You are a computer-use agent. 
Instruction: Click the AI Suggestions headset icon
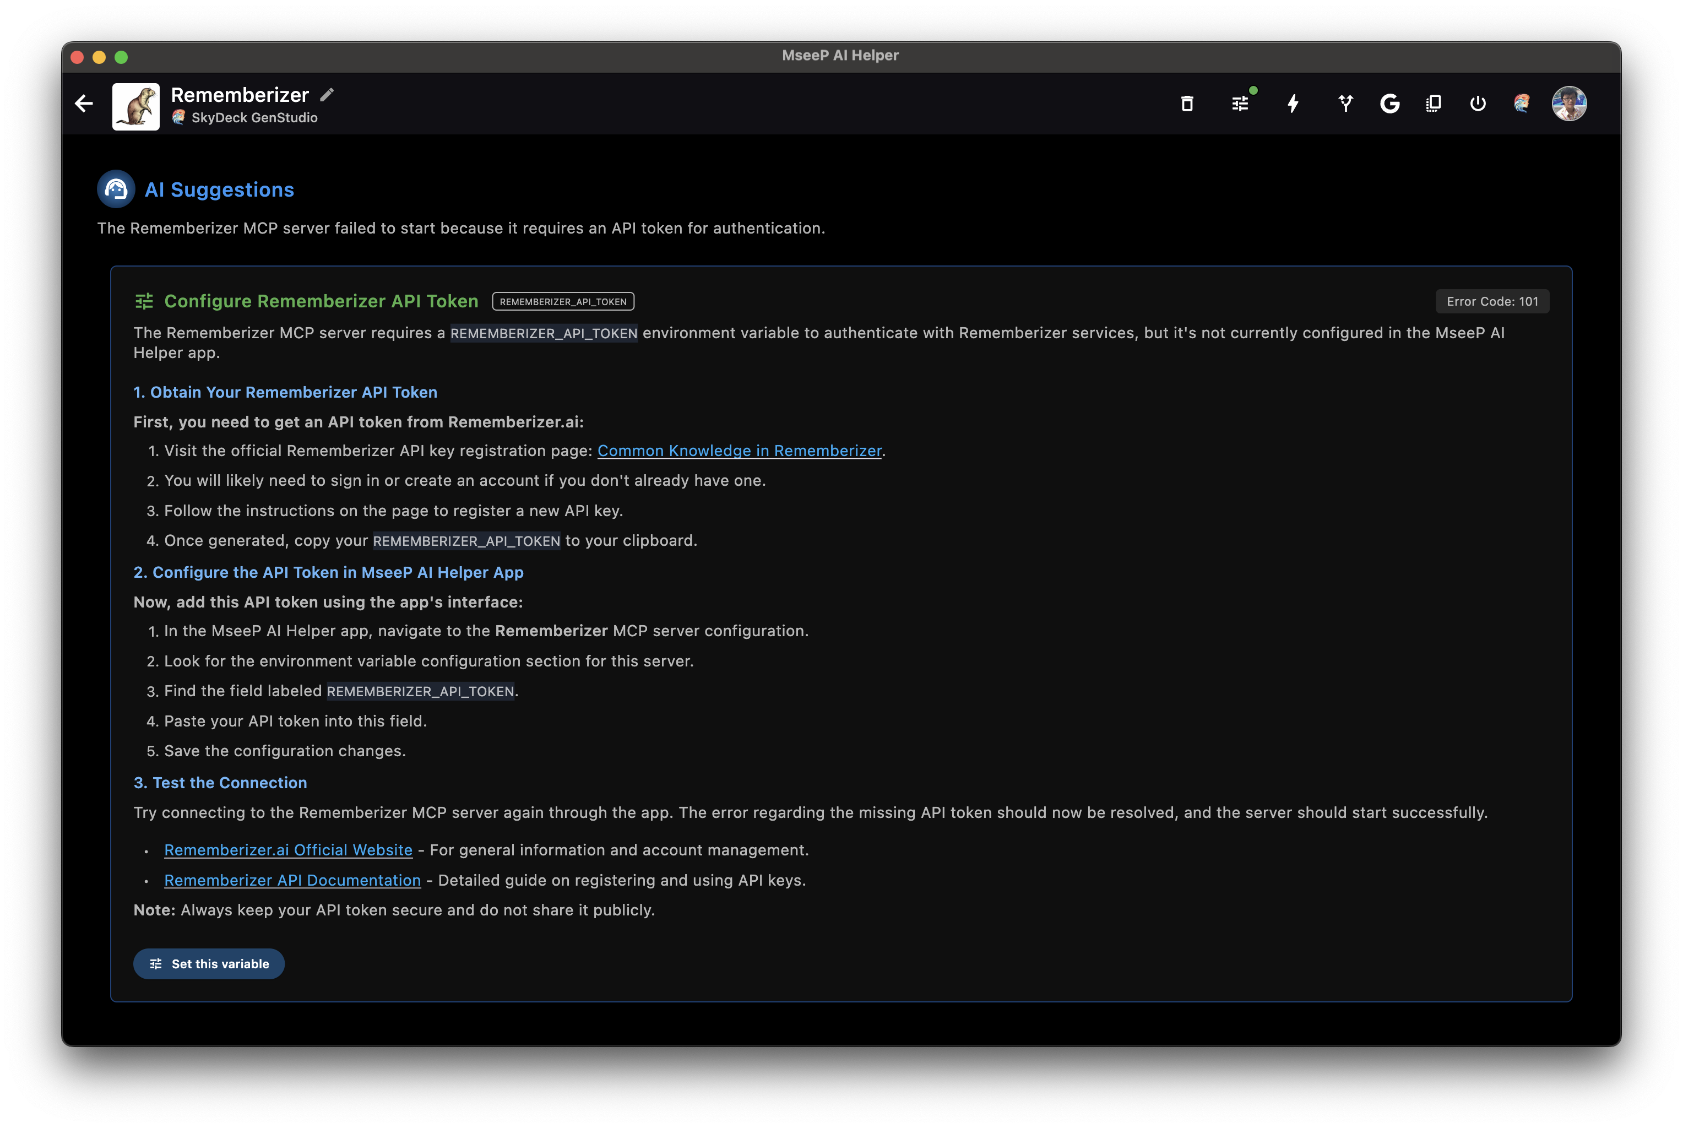pyautogui.click(x=116, y=189)
